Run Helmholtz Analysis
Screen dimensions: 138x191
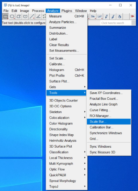67,141
